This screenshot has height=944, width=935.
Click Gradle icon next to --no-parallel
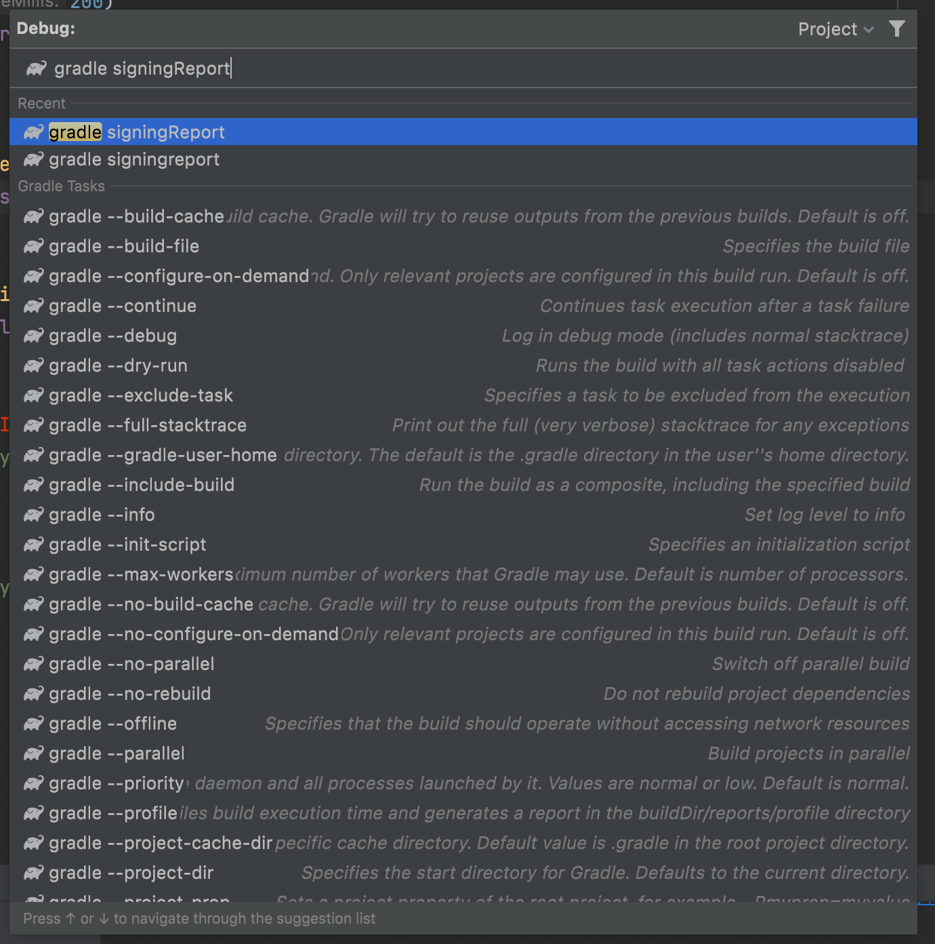(34, 664)
